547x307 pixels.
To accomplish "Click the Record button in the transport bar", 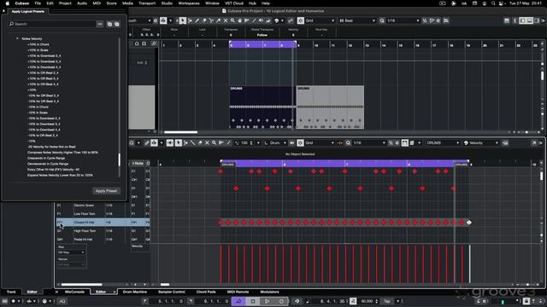I will coord(281,301).
